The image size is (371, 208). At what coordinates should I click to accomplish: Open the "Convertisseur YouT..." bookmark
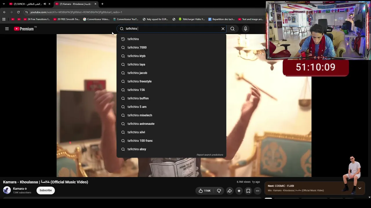click(126, 19)
